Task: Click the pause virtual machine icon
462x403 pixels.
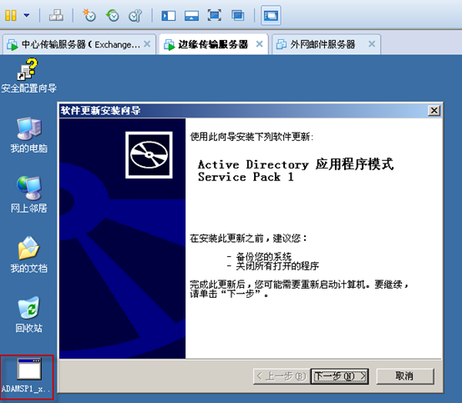Action: 11,15
